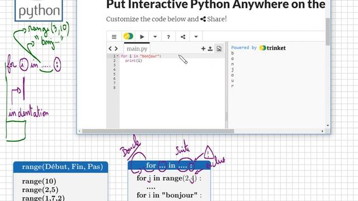The image size is (358, 201).
Task: Open the help question mark button
Action: click(168, 37)
